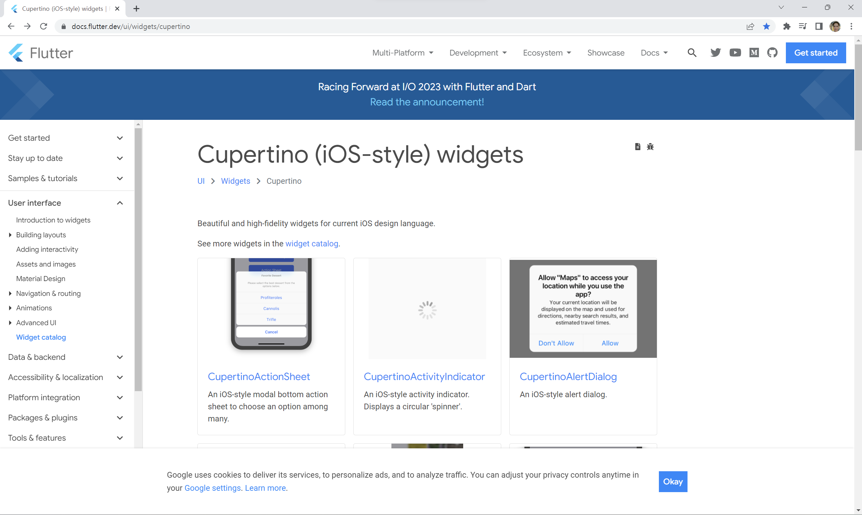
Task: Open Material Design sidebar item
Action: (41, 279)
